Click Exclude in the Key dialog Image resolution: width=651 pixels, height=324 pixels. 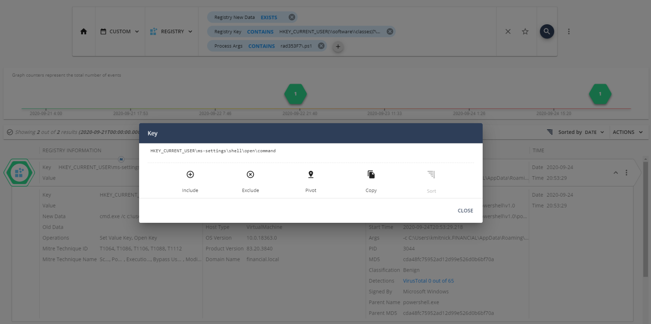click(x=251, y=181)
